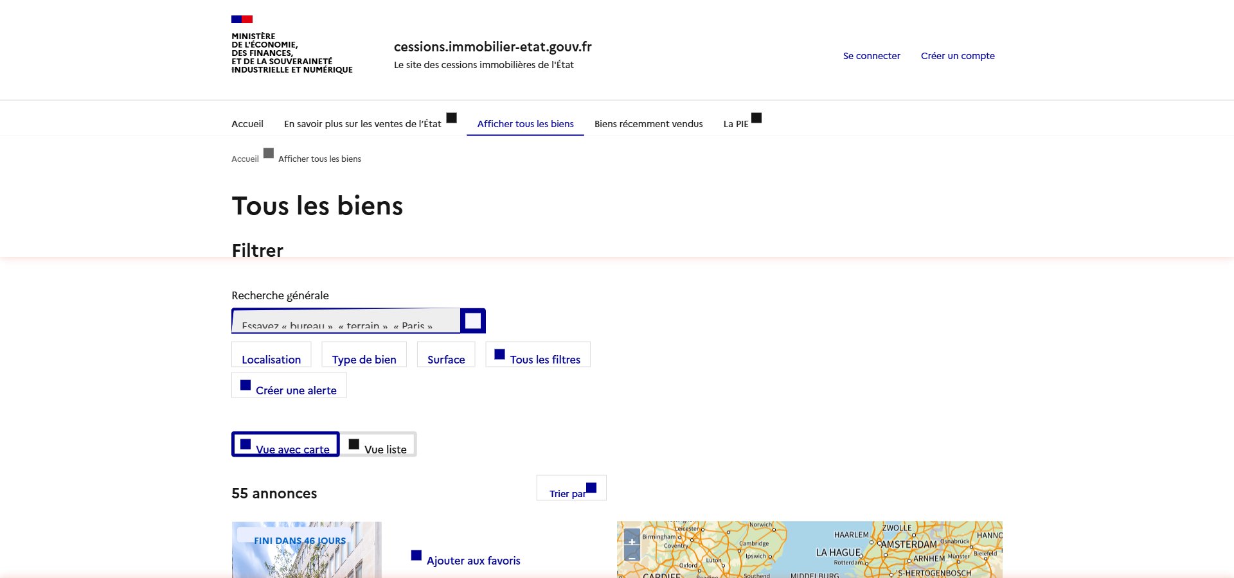
Task: Click Accueil in the breadcrumb trail
Action: click(244, 159)
